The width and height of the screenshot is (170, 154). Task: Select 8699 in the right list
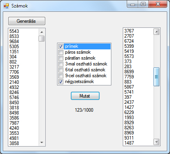tap(139, 72)
